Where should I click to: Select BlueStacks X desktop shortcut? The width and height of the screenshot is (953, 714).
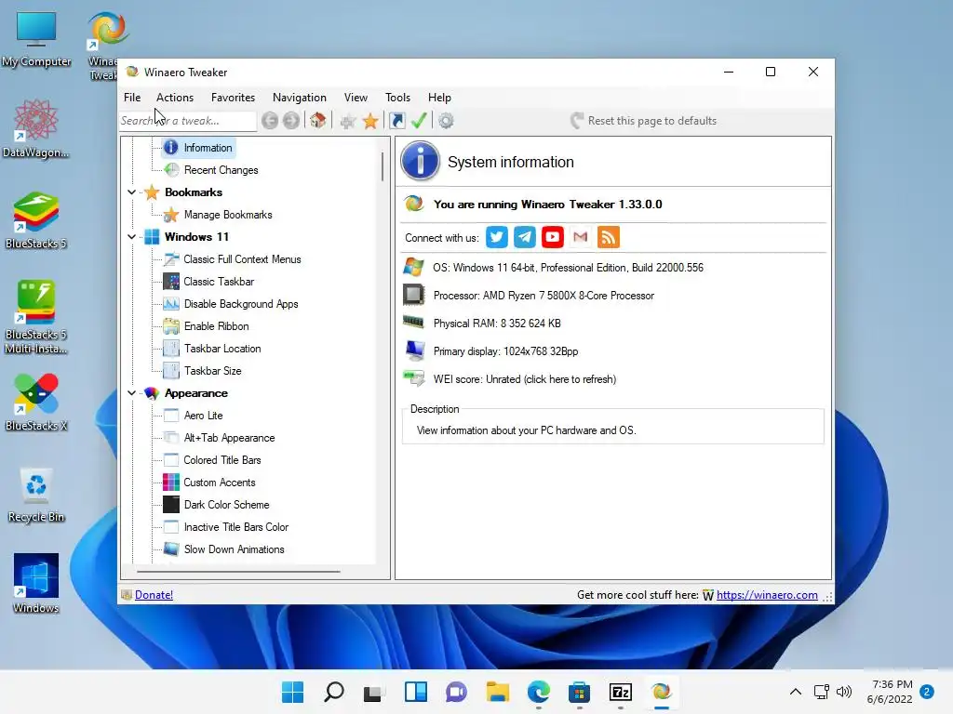coord(36,402)
